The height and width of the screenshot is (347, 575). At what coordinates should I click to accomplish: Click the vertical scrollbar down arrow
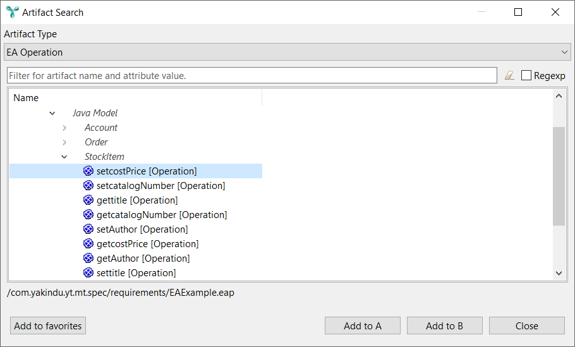pos(559,273)
